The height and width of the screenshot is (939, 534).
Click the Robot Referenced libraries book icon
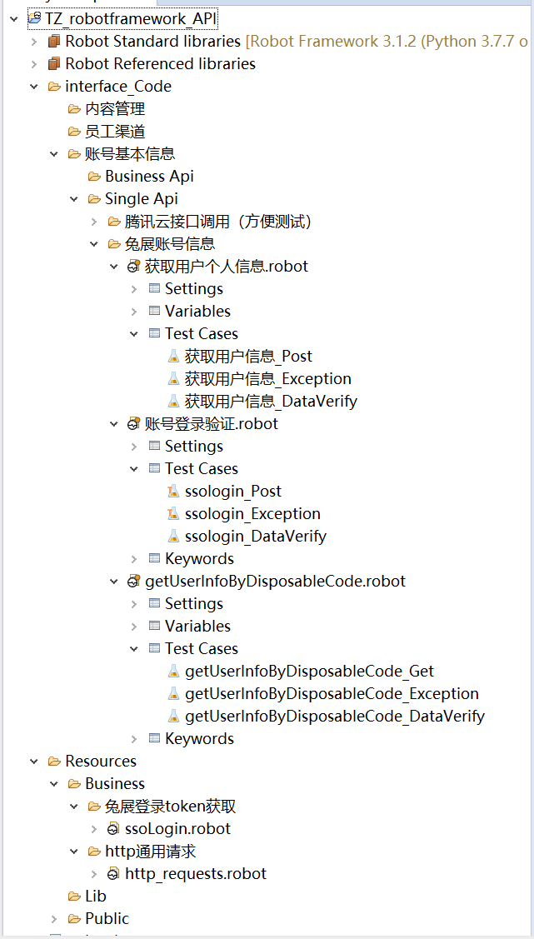pyautogui.click(x=54, y=63)
